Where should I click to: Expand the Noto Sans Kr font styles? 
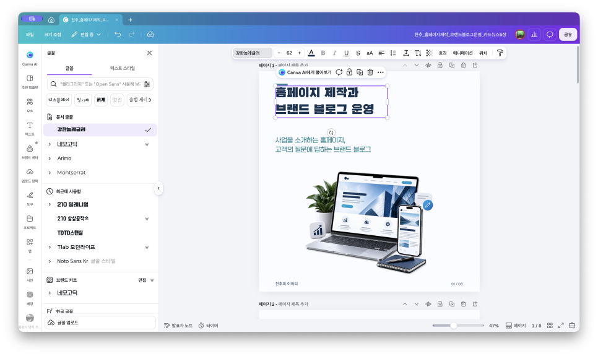[50, 261]
